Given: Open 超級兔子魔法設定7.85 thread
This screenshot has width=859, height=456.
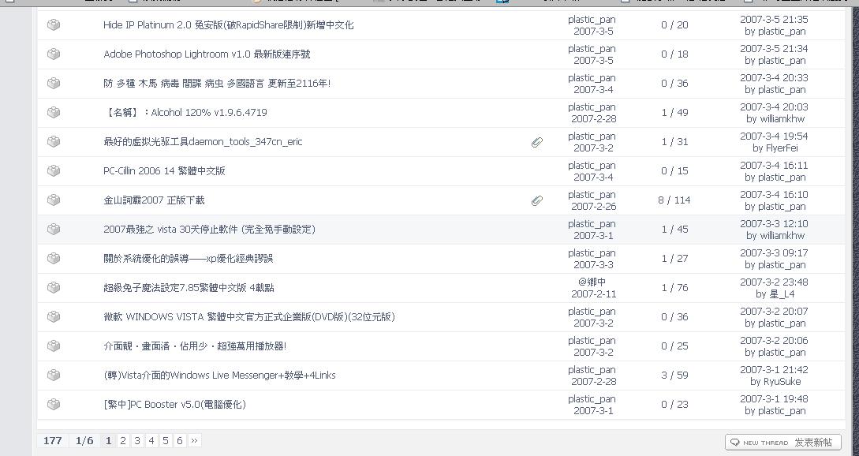Looking at the screenshot, I should point(189,287).
